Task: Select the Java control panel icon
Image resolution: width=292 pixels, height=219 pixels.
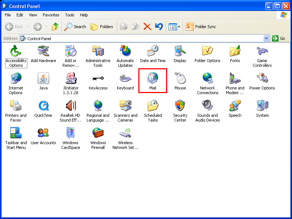Action: [43, 81]
